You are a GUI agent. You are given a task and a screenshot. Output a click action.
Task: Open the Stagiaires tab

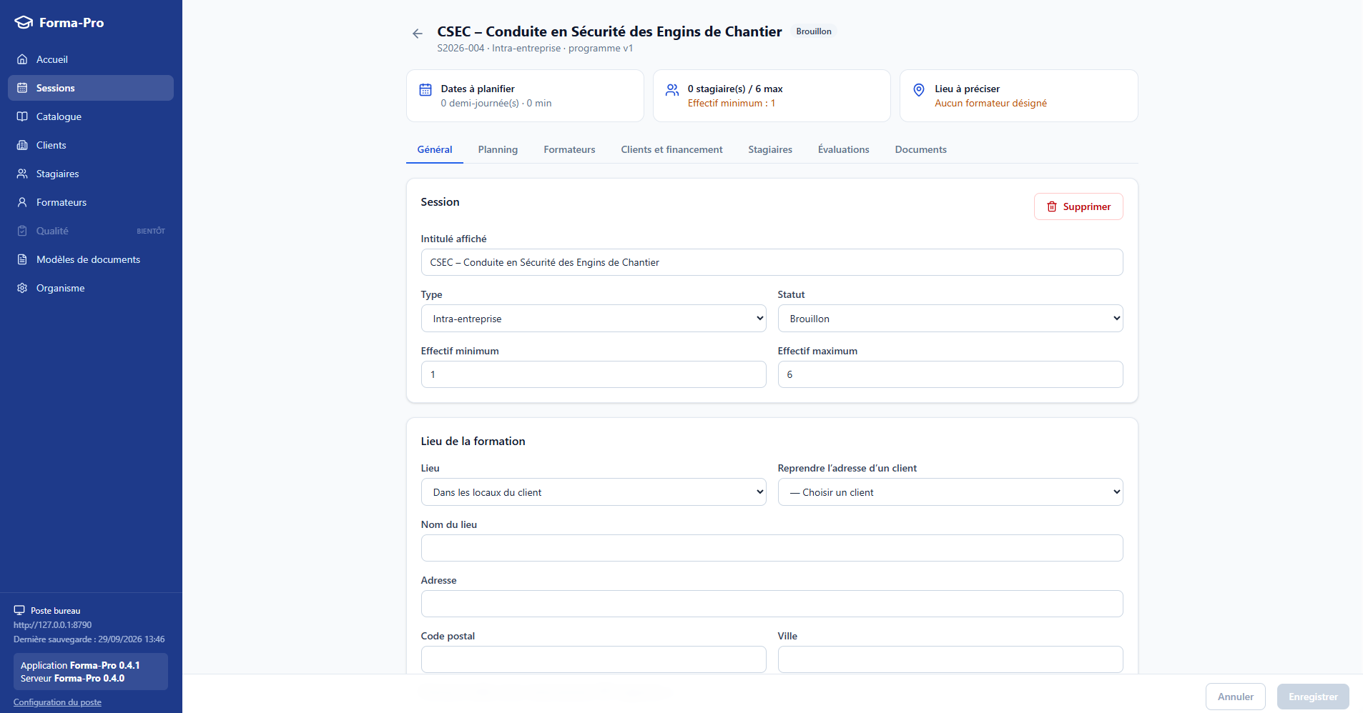(x=770, y=149)
